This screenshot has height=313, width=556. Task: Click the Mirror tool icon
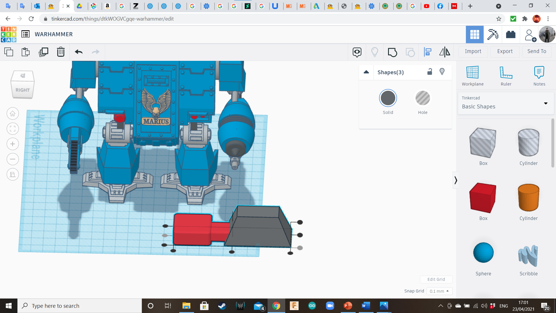(445, 52)
